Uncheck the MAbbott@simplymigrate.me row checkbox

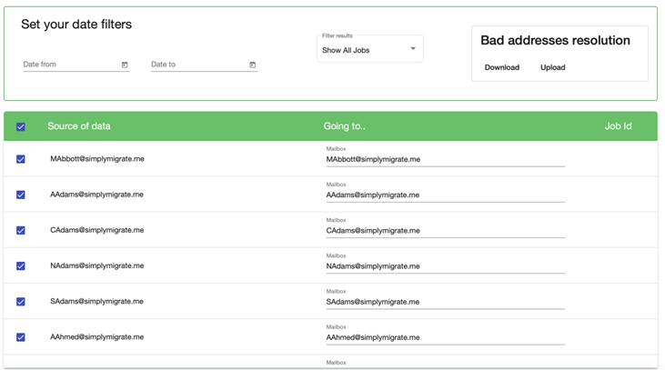[x=21, y=159]
